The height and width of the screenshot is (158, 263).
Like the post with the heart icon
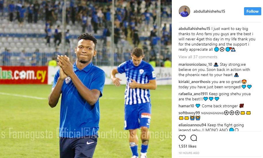182,138
